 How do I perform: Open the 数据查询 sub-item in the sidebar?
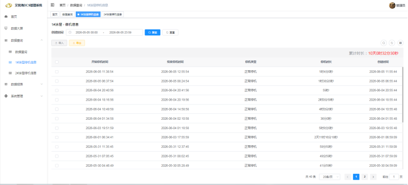click(21, 52)
